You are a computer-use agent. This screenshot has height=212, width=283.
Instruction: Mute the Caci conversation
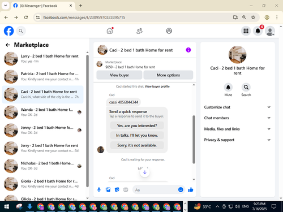[228, 87]
